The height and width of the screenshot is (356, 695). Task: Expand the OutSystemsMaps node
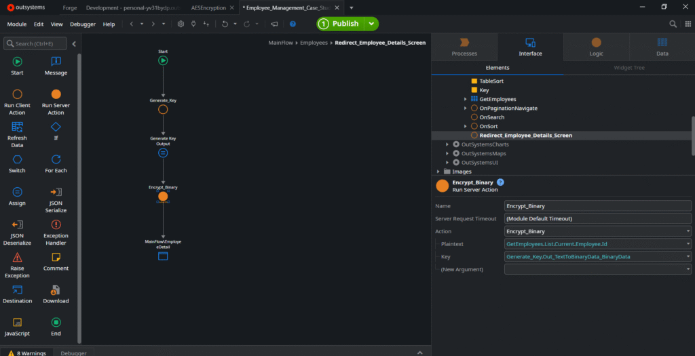[x=447, y=153]
